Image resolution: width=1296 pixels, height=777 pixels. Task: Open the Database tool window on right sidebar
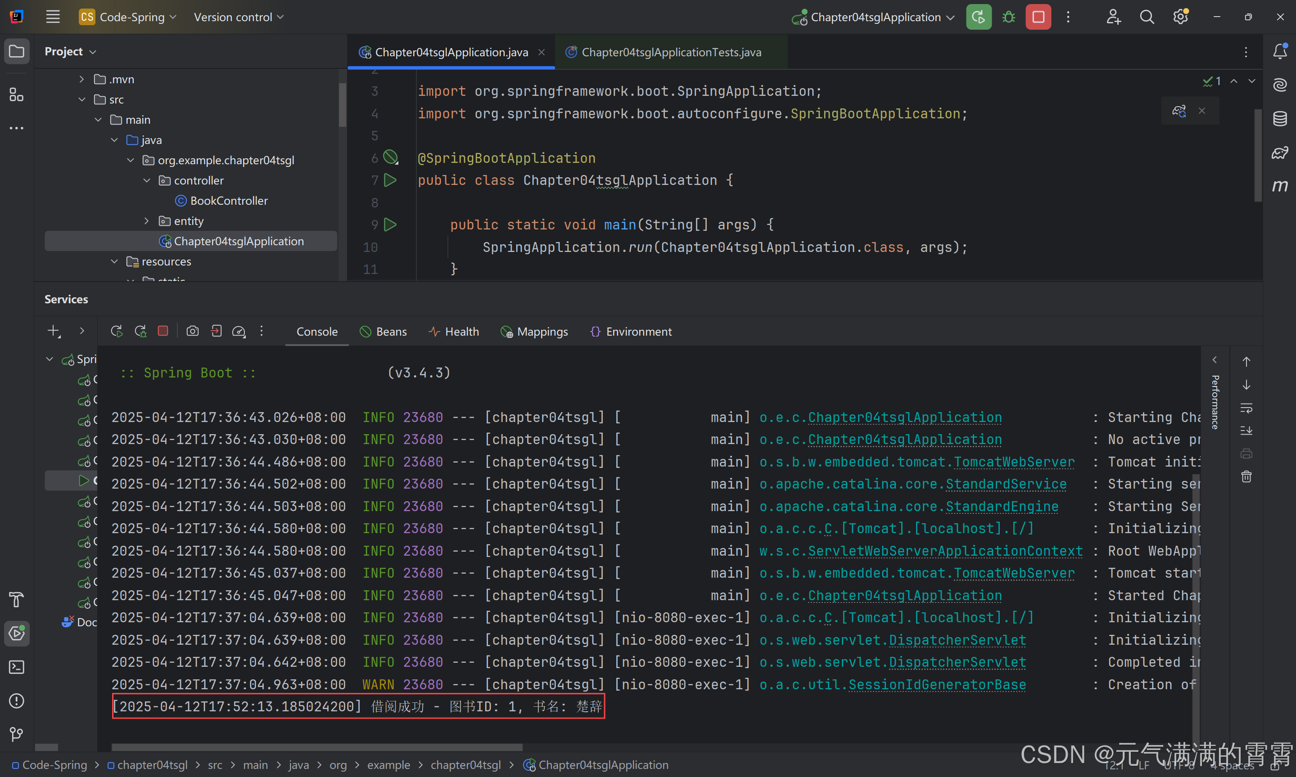click(x=1280, y=119)
